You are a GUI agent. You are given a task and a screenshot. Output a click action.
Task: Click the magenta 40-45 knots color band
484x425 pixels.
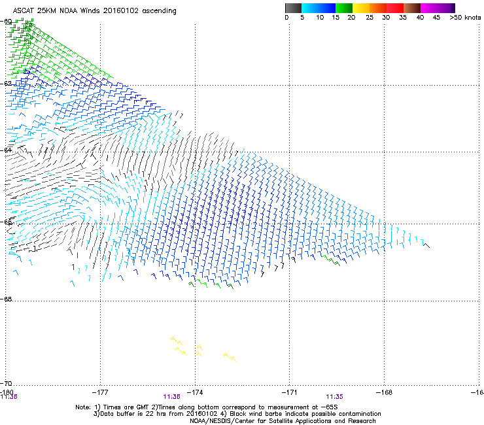429,8
